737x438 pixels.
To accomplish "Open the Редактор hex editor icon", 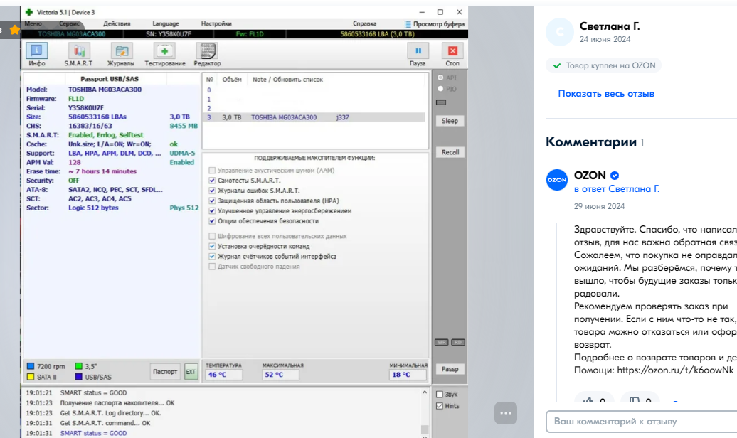I will click(207, 53).
